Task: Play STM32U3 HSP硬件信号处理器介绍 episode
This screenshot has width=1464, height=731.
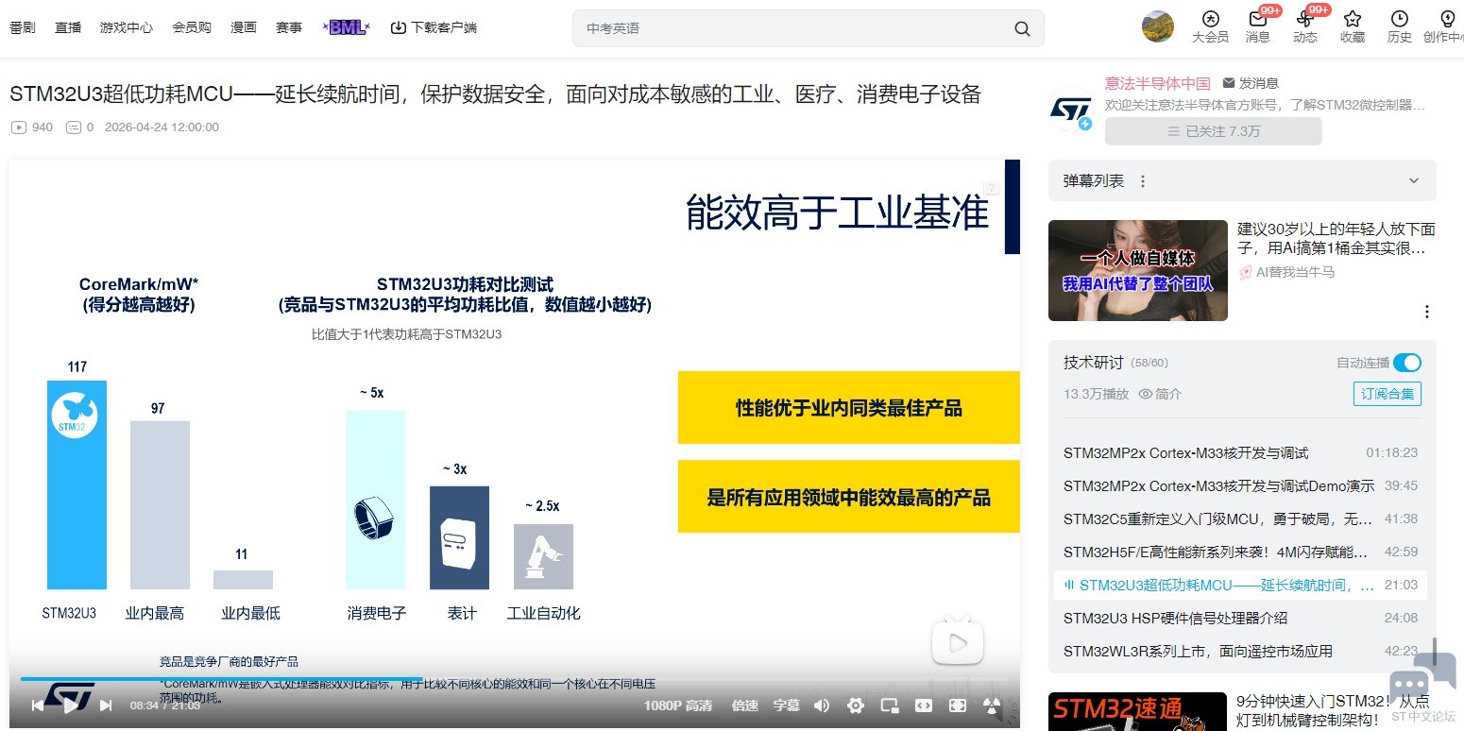Action: [1240, 619]
